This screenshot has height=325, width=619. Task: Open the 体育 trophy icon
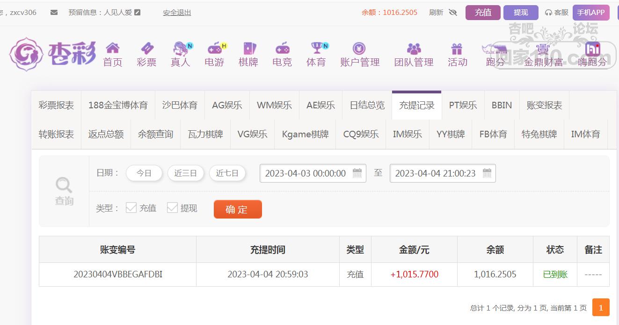(x=317, y=48)
